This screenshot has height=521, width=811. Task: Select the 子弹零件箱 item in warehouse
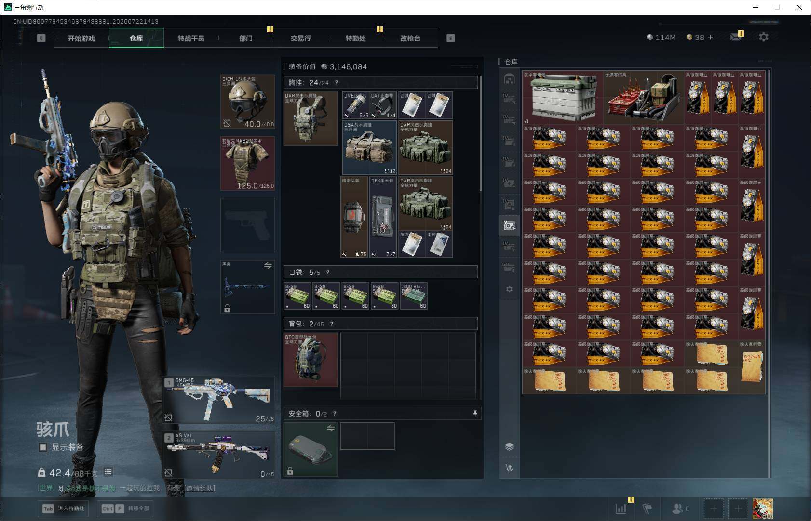point(644,98)
